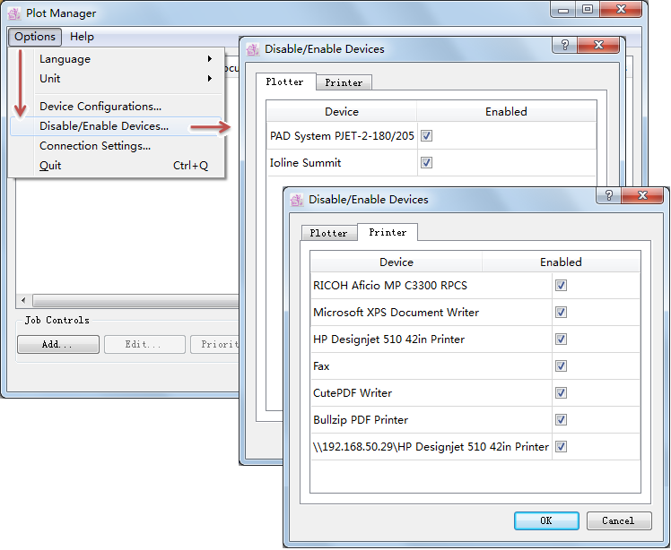Select Device Configurations menu item
This screenshot has height=550, width=671.
coord(100,107)
